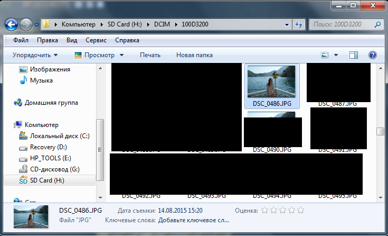388x236 pixels.
Task: Open Локальный диск (C:)
Action: pyautogui.click(x=60, y=136)
